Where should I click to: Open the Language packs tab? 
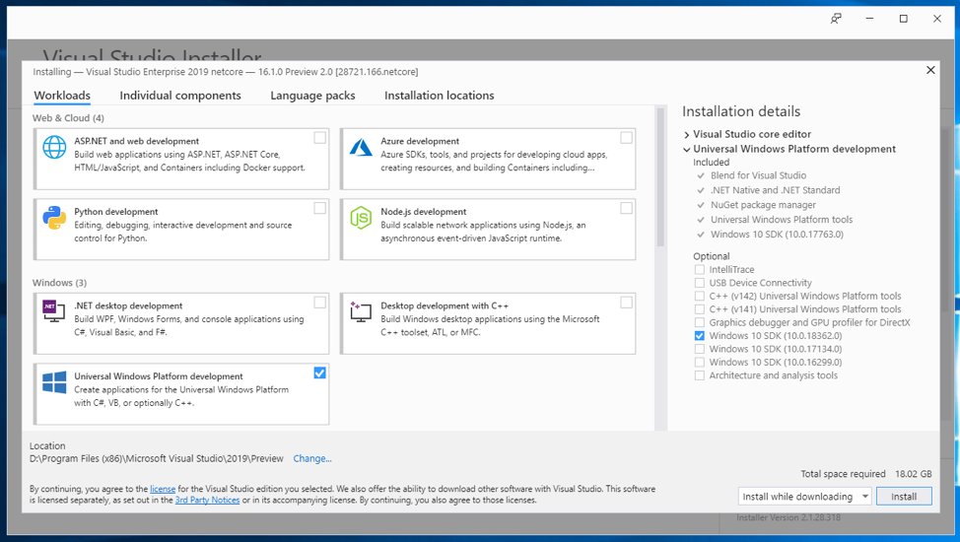(x=312, y=96)
